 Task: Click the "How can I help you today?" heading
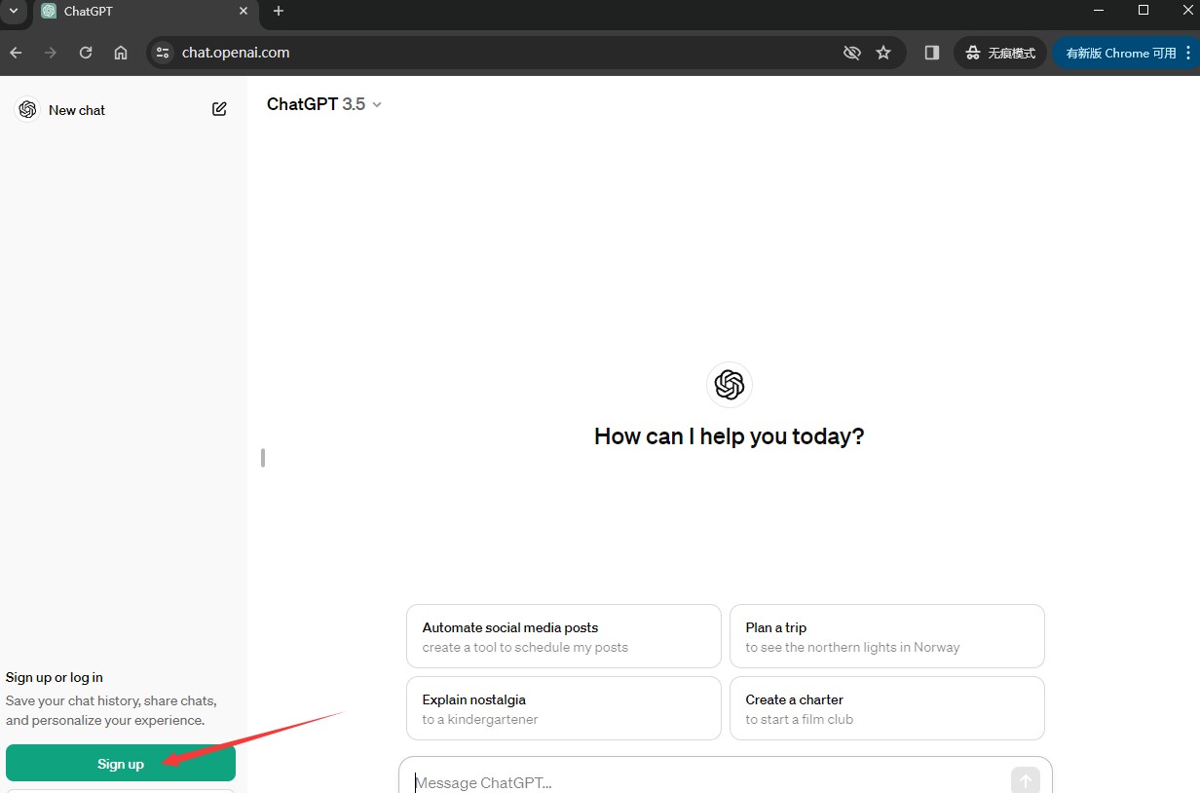click(x=730, y=436)
